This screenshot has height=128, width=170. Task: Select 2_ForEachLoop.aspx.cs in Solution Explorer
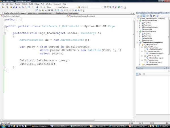click(156, 53)
